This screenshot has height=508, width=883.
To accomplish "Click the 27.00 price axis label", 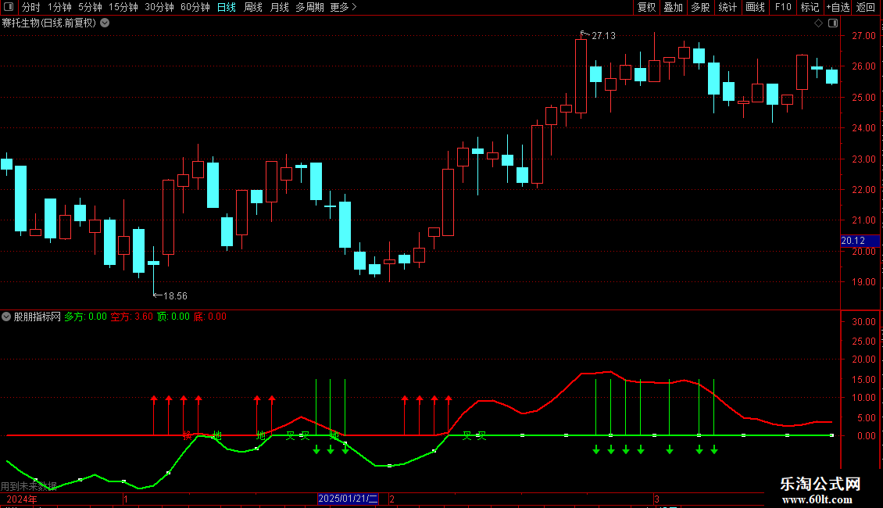I will point(863,35).
